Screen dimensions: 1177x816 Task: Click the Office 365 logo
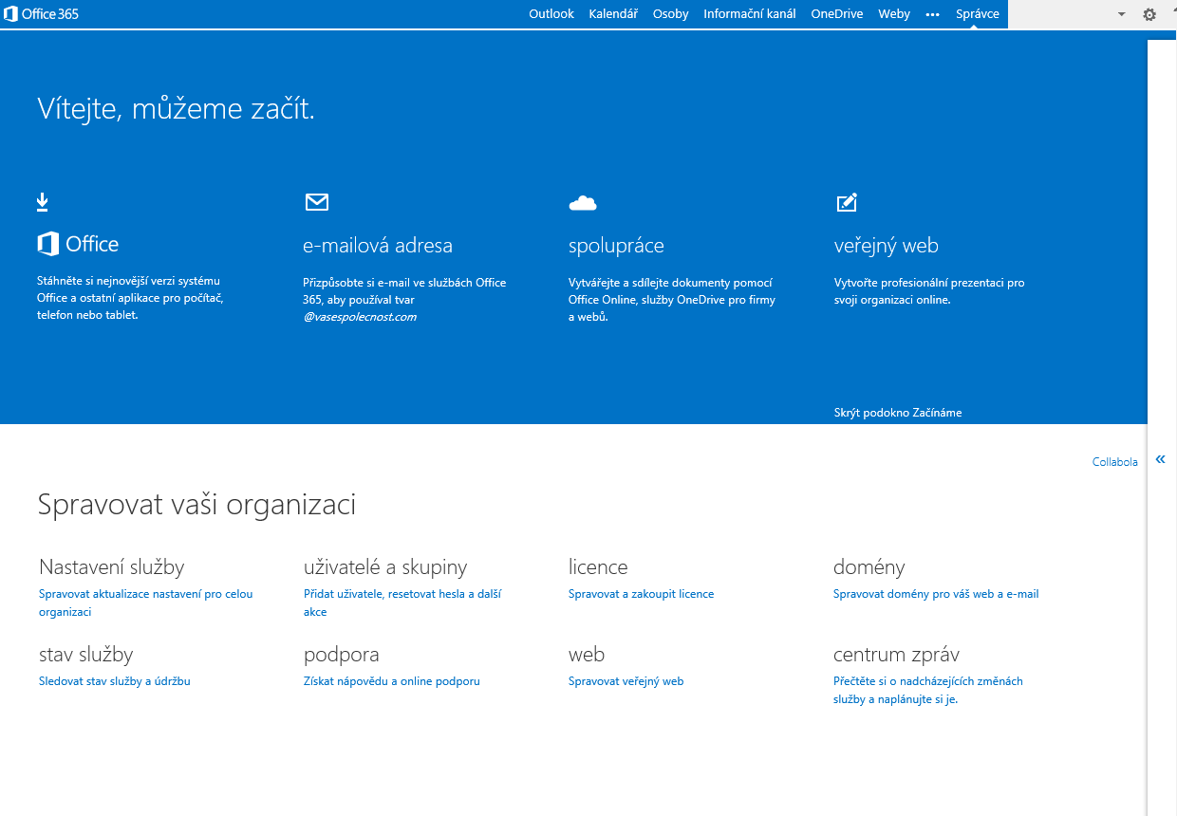point(42,14)
